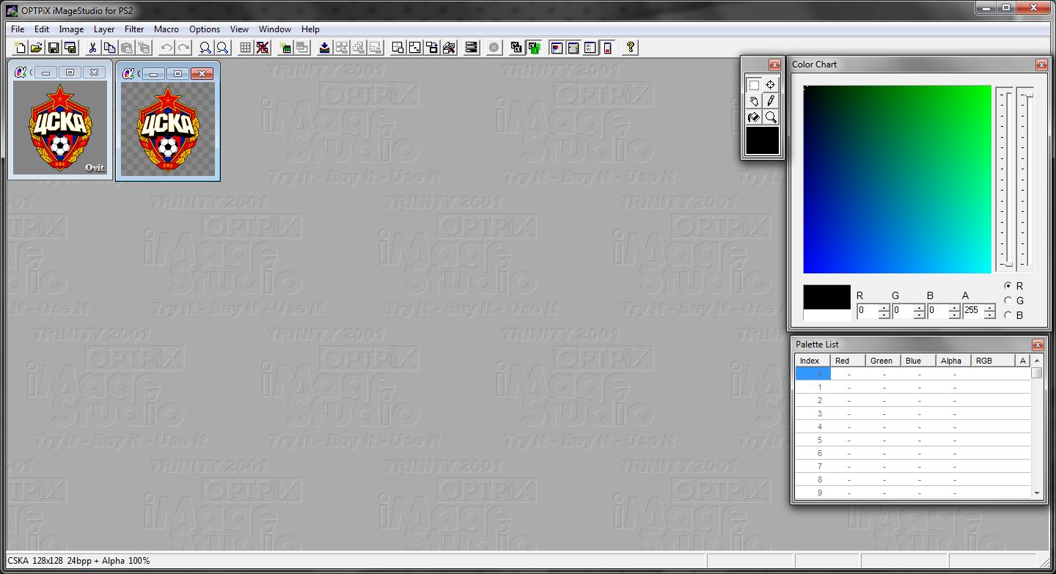
Task: Open the Edit menu
Action: click(x=41, y=29)
